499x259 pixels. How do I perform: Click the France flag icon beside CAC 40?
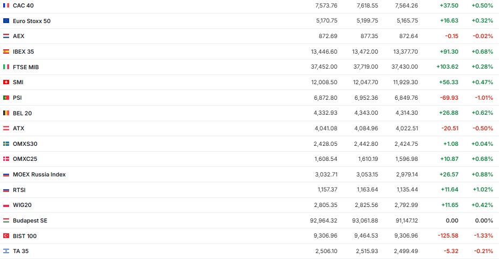click(x=6, y=5)
